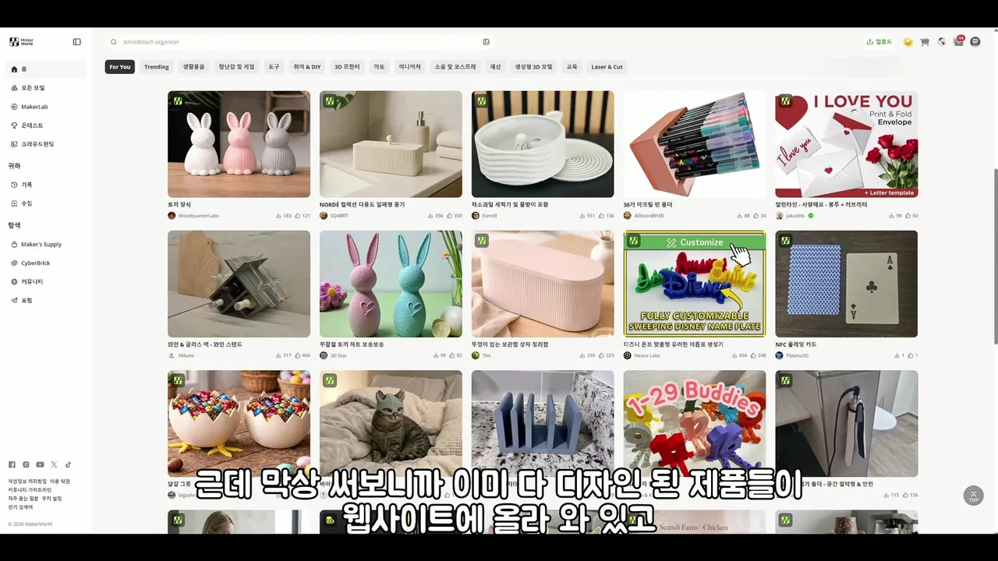Select the Trending tab
Viewport: 998px width, 561px height.
pos(157,67)
